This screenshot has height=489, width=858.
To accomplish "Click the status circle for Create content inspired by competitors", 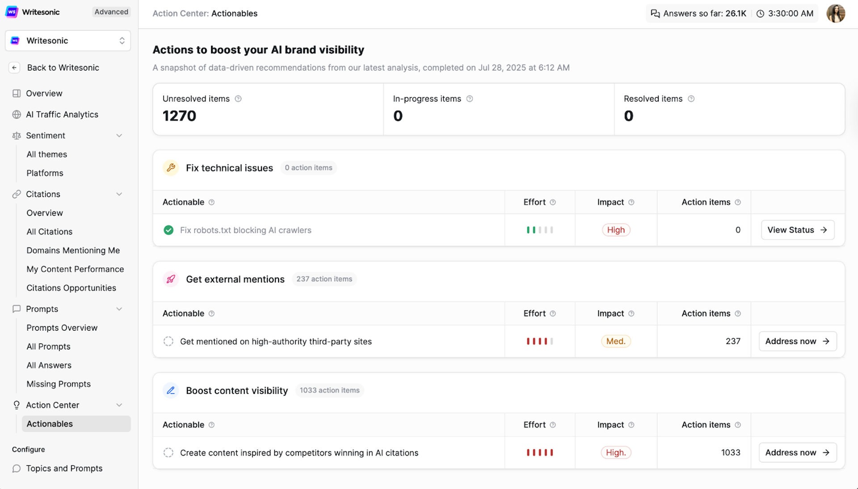I will tap(168, 452).
